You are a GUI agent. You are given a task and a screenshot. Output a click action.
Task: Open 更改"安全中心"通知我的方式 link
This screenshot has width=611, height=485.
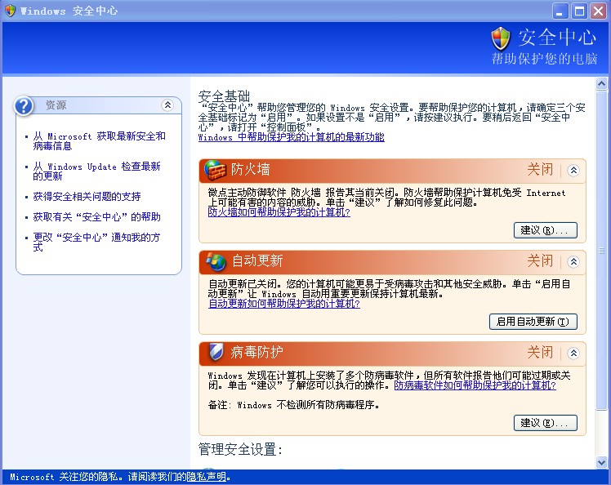tap(96, 242)
